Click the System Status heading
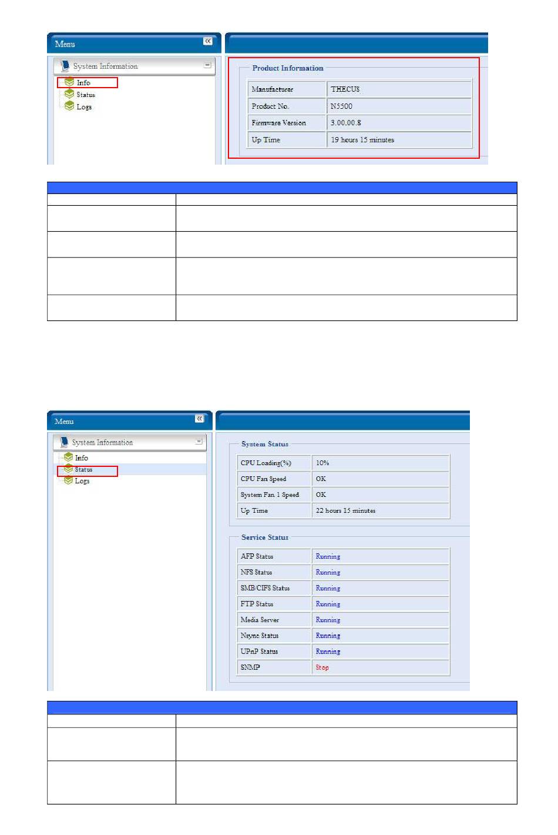This screenshot has width=558, height=835. point(265,444)
